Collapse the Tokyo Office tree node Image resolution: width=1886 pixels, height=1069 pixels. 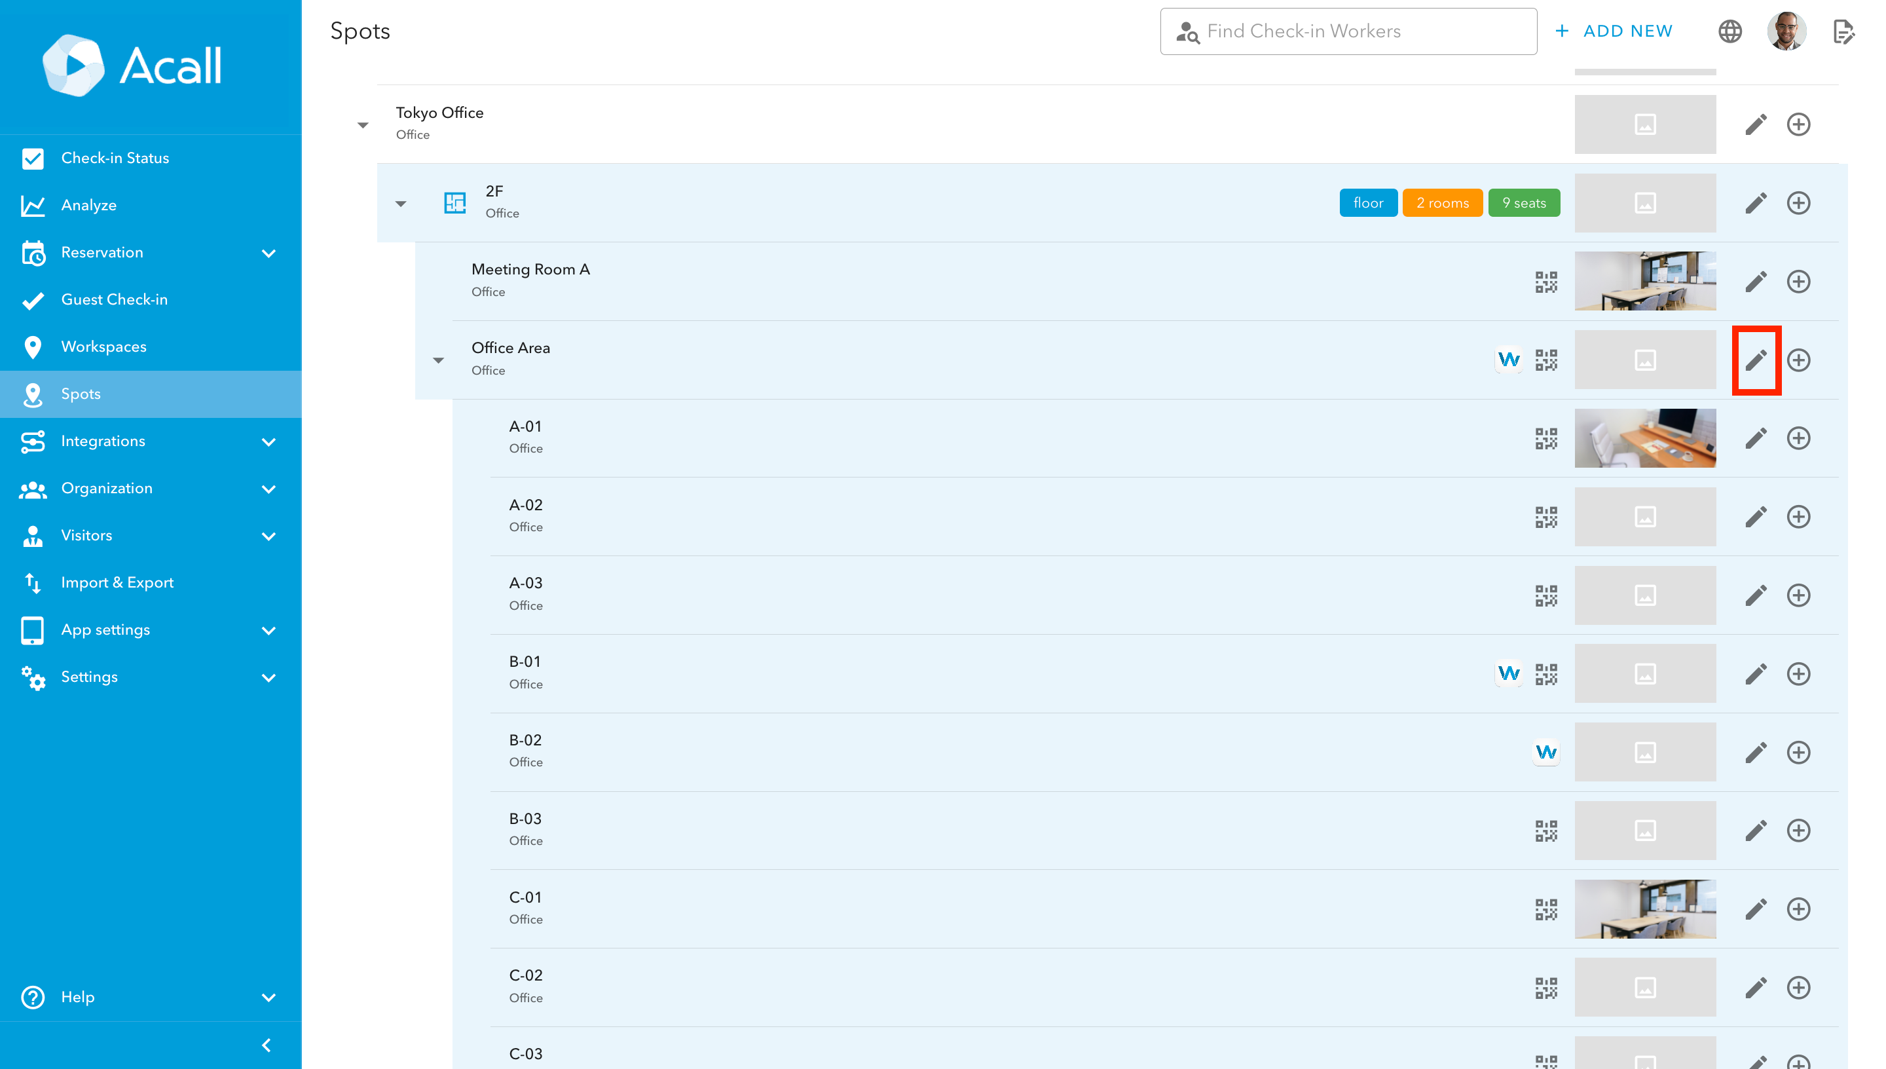[363, 125]
